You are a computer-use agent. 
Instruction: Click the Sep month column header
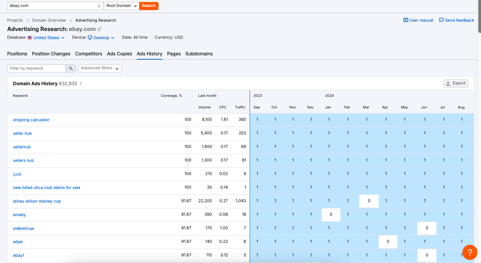click(x=257, y=107)
